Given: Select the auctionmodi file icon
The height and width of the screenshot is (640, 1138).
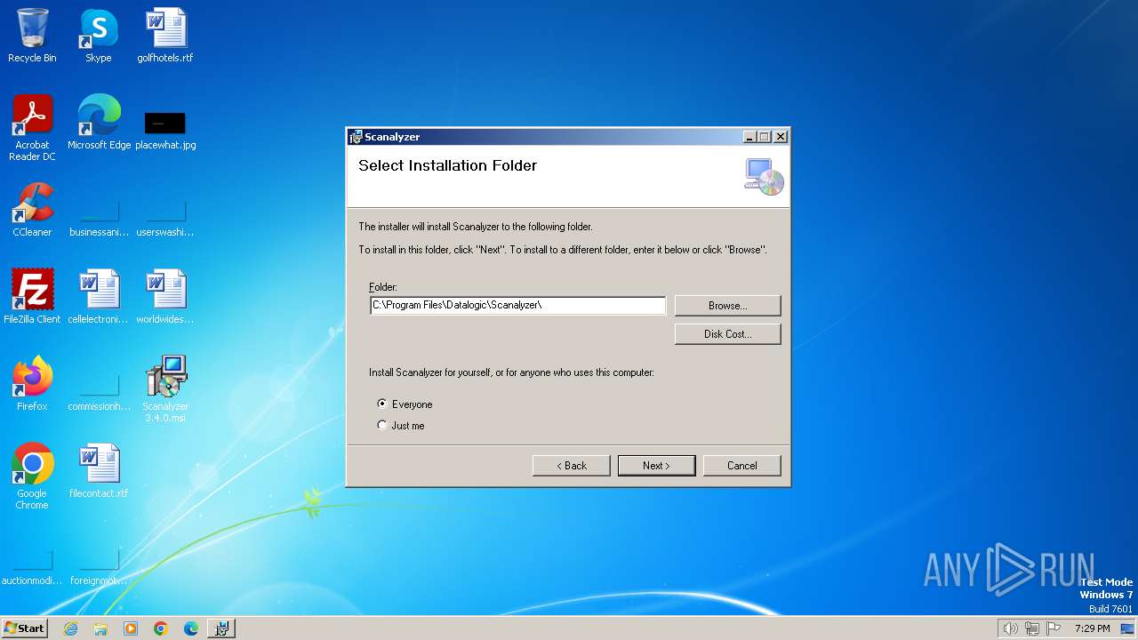Looking at the screenshot, I should click(32, 567).
